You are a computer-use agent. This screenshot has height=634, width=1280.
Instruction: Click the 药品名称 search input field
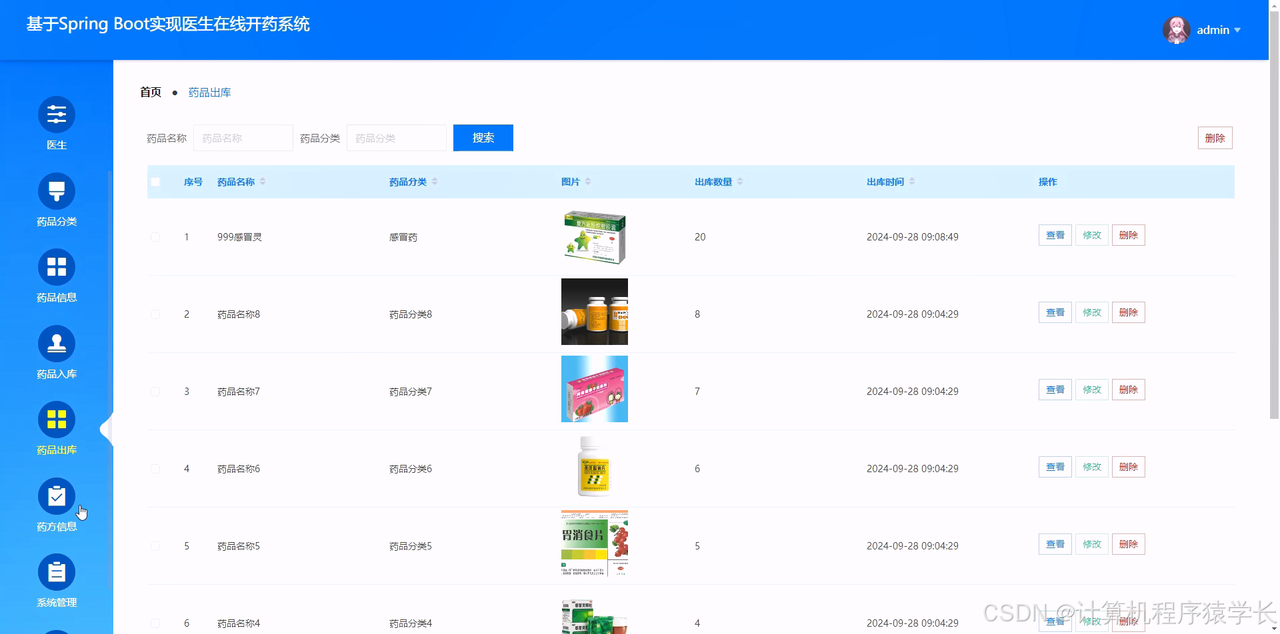(x=243, y=138)
